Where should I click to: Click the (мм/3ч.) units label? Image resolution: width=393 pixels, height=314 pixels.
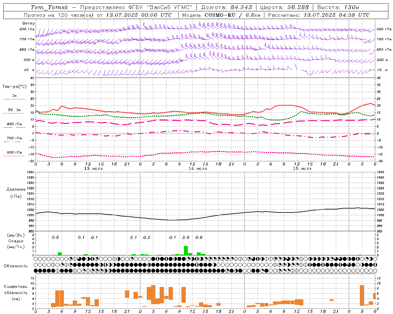tap(16, 235)
